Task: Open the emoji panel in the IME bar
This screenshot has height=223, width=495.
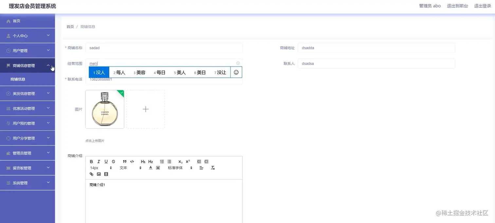Action: pyautogui.click(x=236, y=72)
